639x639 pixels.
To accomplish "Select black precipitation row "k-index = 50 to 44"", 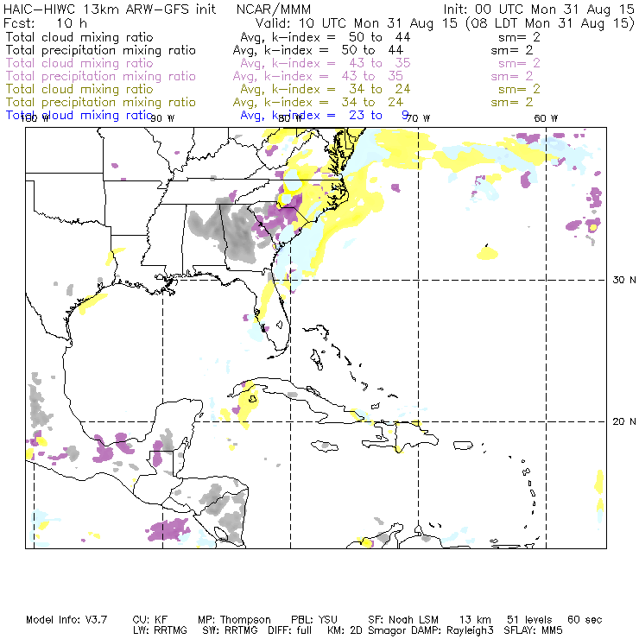I will tap(334, 50).
